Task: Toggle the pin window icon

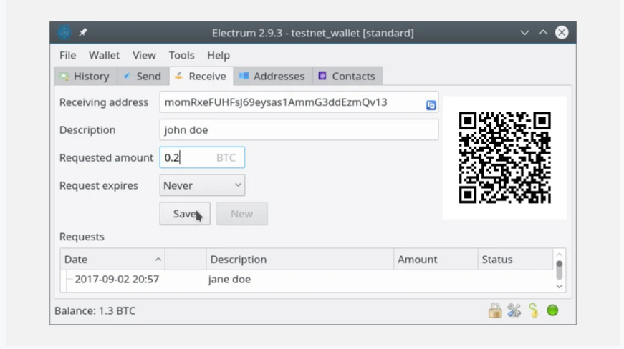Action: [x=83, y=33]
